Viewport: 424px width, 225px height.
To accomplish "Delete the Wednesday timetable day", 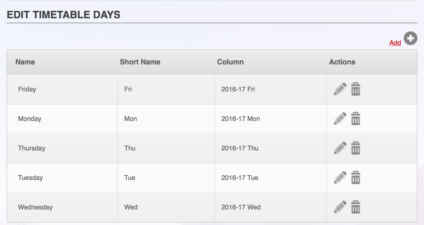I will point(355,207).
